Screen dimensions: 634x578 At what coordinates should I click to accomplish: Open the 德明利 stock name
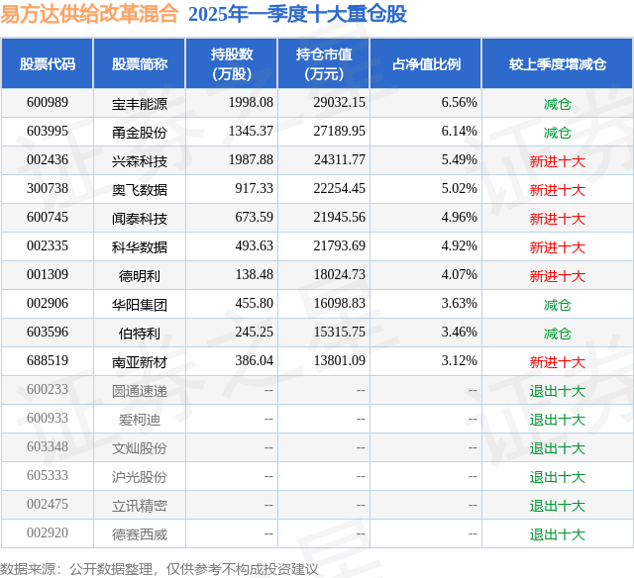click(140, 276)
